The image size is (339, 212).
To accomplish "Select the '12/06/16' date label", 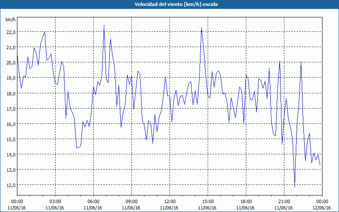I will [322, 208].
